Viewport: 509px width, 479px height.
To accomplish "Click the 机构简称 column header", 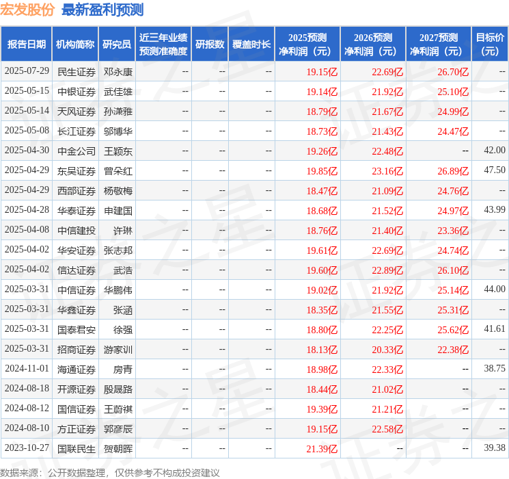I will click(75, 44).
